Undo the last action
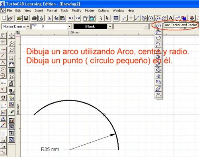The image size is (199, 157). pyautogui.click(x=71, y=18)
